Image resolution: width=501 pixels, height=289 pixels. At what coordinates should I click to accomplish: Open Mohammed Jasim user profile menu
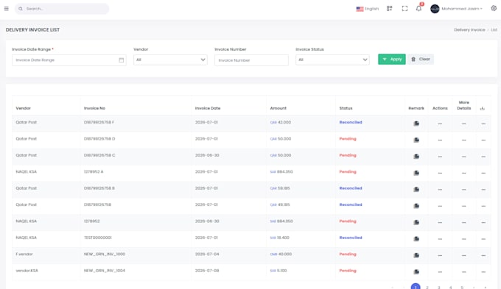[x=456, y=9]
